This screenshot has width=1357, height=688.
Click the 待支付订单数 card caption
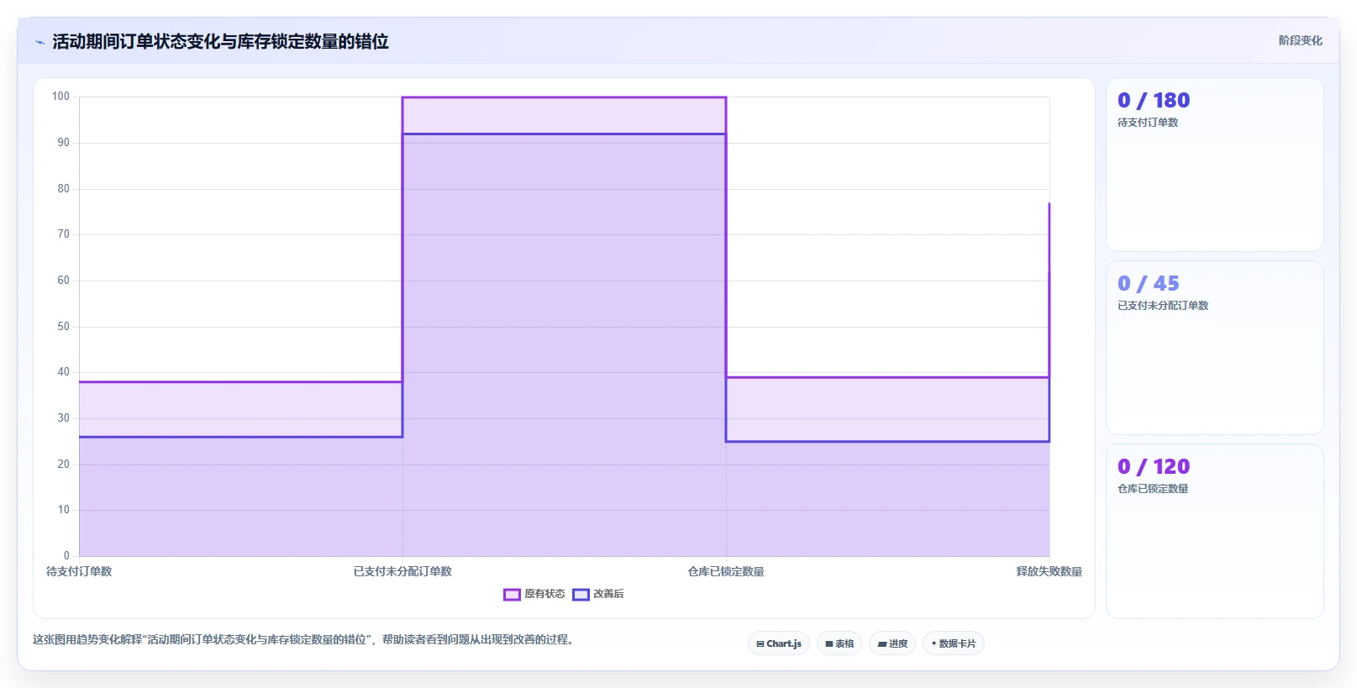pyautogui.click(x=1148, y=123)
